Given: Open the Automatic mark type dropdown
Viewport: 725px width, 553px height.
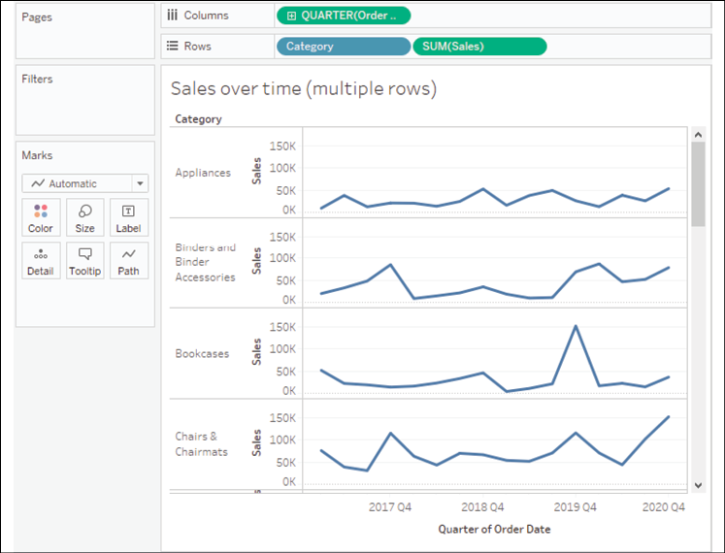Looking at the screenshot, I should [x=78, y=183].
